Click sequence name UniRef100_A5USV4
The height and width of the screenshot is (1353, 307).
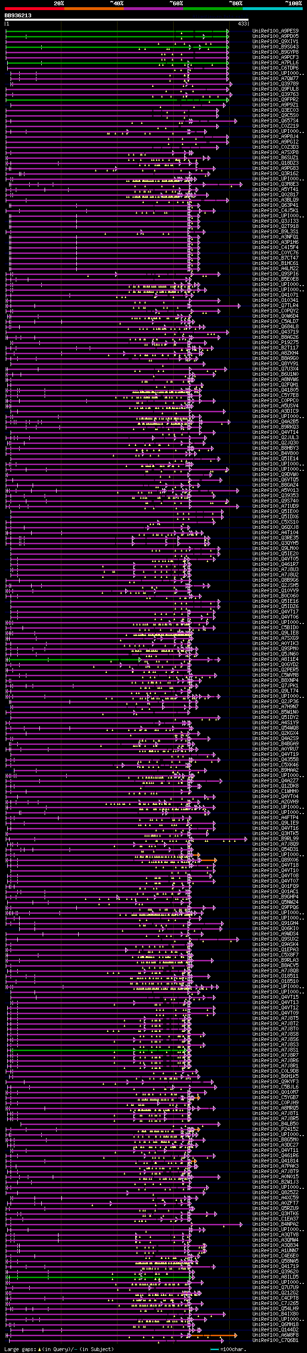[x=275, y=406]
